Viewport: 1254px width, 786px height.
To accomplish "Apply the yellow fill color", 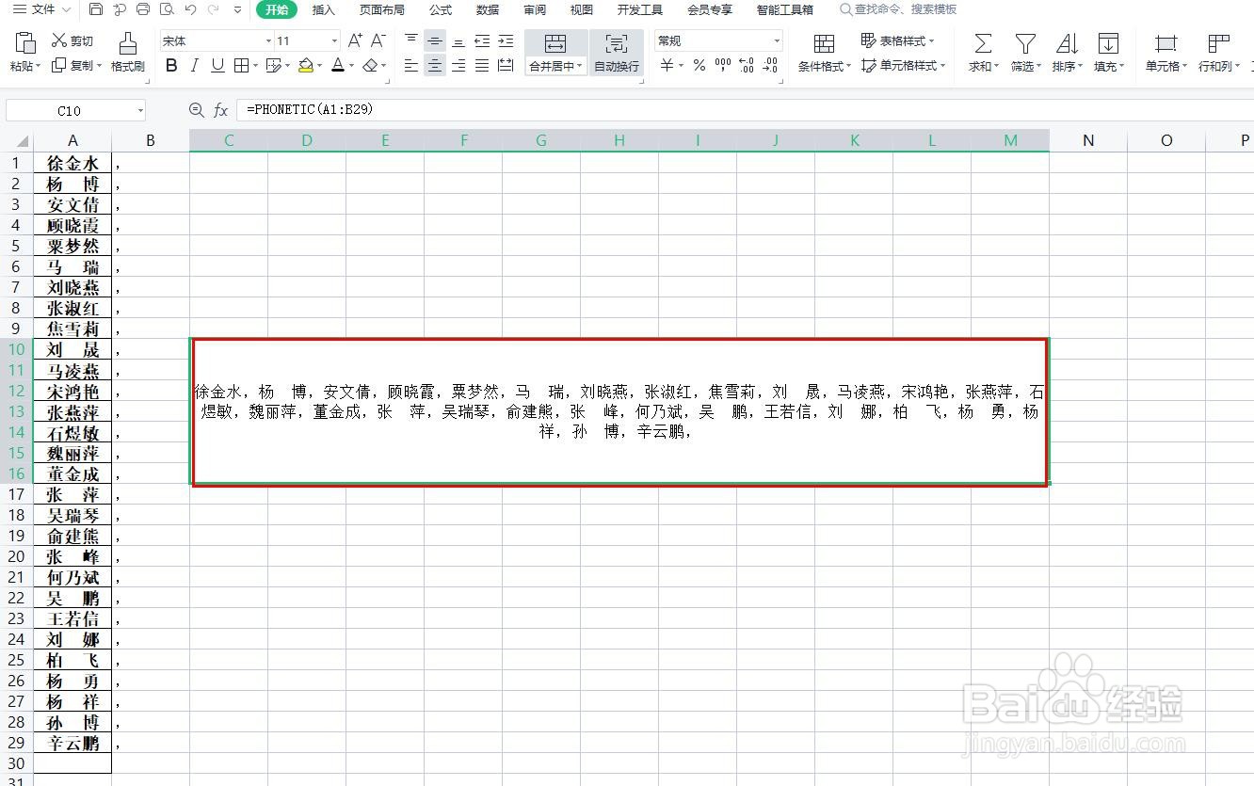I will 305,65.
